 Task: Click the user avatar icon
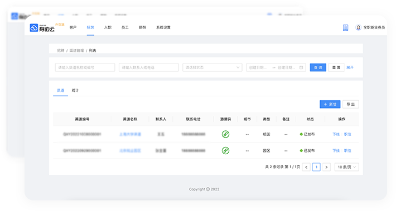coord(358,27)
